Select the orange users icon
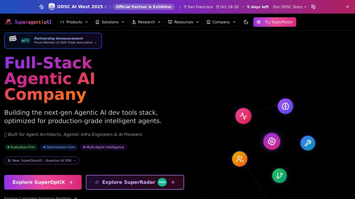Screen dimensions: 355x199 point(240,159)
